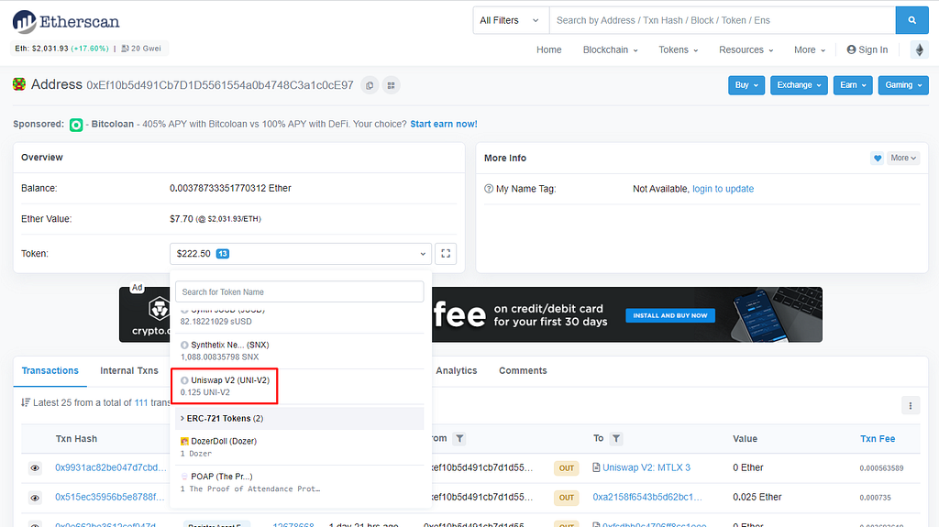
Task: Go to the Home menu item
Action: pyautogui.click(x=548, y=49)
